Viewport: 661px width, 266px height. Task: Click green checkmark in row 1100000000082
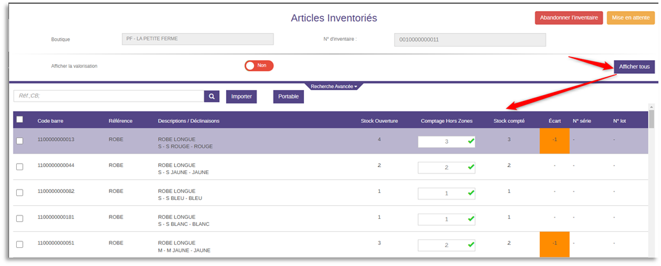(x=471, y=193)
